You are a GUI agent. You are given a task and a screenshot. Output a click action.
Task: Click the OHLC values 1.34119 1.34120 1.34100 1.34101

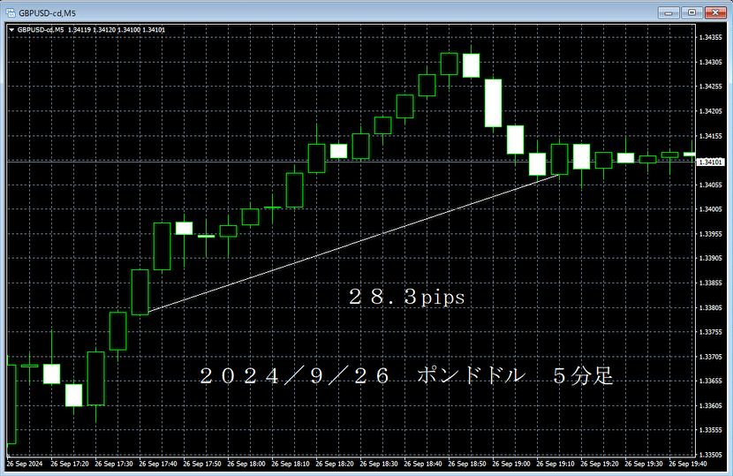pos(117,30)
